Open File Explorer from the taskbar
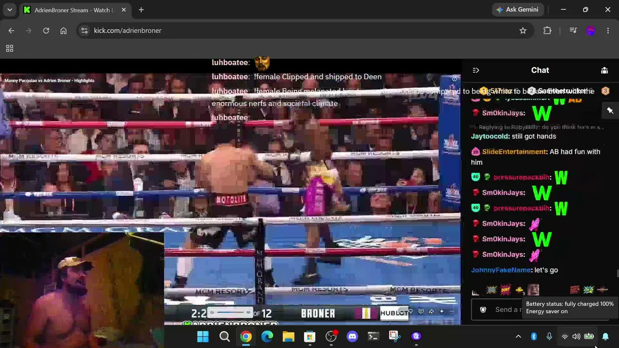The height and width of the screenshot is (348, 619). [288, 336]
